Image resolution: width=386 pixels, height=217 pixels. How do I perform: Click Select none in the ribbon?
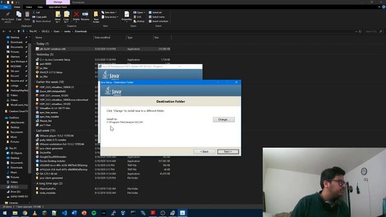(157, 17)
